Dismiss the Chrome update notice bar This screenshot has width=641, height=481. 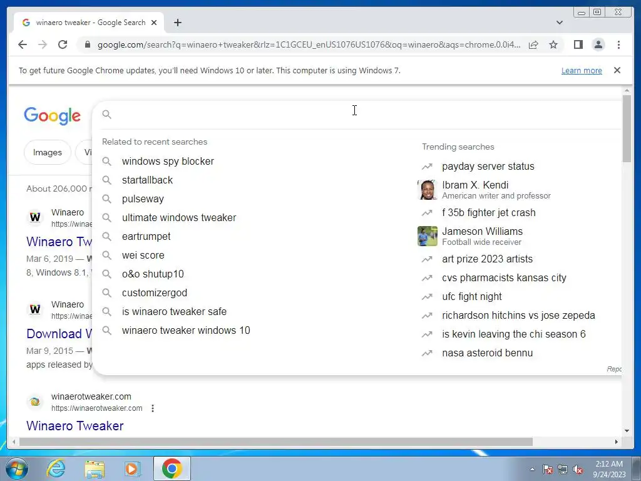[617, 70]
